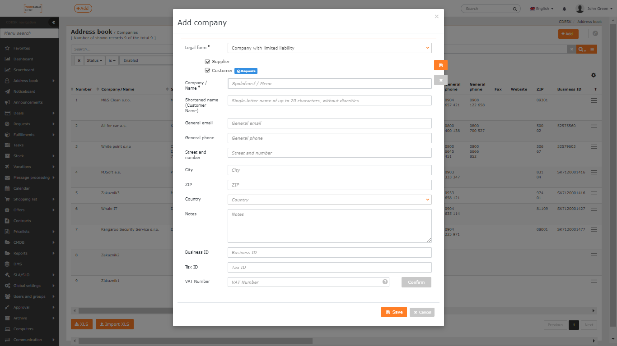Open row menu for Whale IT
Screen dimensions: 617x346
(x=594, y=209)
